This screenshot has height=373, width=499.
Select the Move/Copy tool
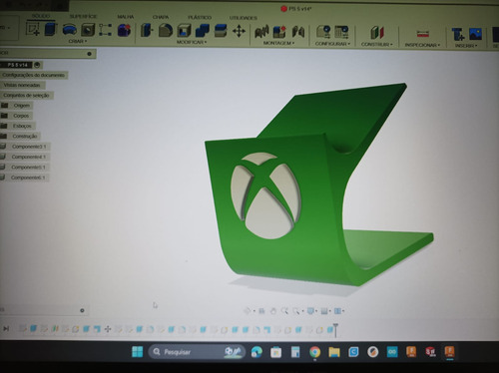tap(239, 32)
